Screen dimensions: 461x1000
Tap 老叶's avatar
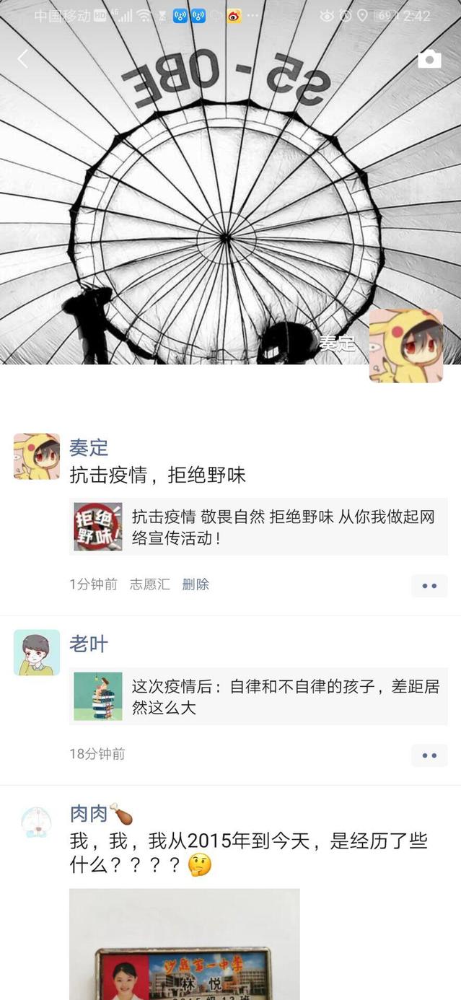[37, 652]
